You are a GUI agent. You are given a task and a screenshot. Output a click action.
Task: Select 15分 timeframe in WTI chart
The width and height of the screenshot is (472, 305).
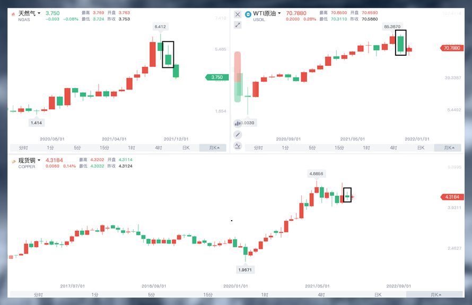point(339,148)
